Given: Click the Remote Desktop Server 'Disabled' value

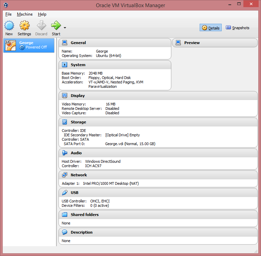Looking at the screenshot, I should pyautogui.click(x=112, y=109).
